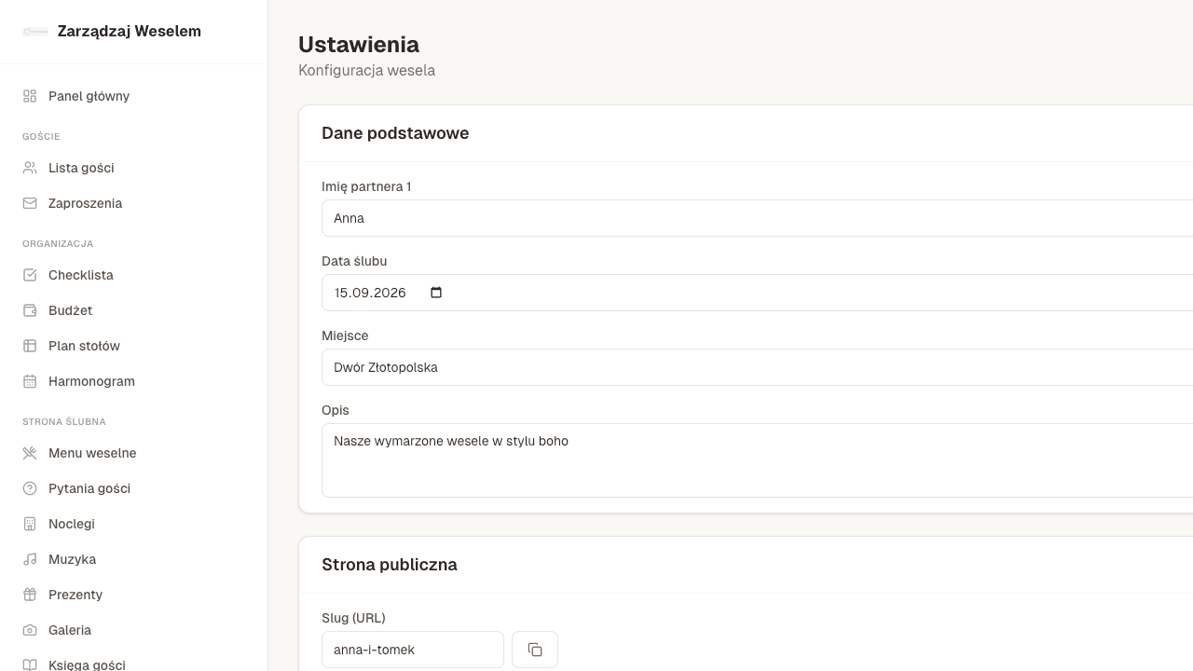Viewport: 1193px width, 671px height.
Task: Open Menu weselne using the cutlery icon
Action: 29,453
